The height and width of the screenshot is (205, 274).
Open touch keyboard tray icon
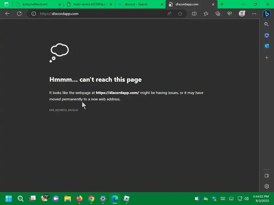[x=223, y=199]
